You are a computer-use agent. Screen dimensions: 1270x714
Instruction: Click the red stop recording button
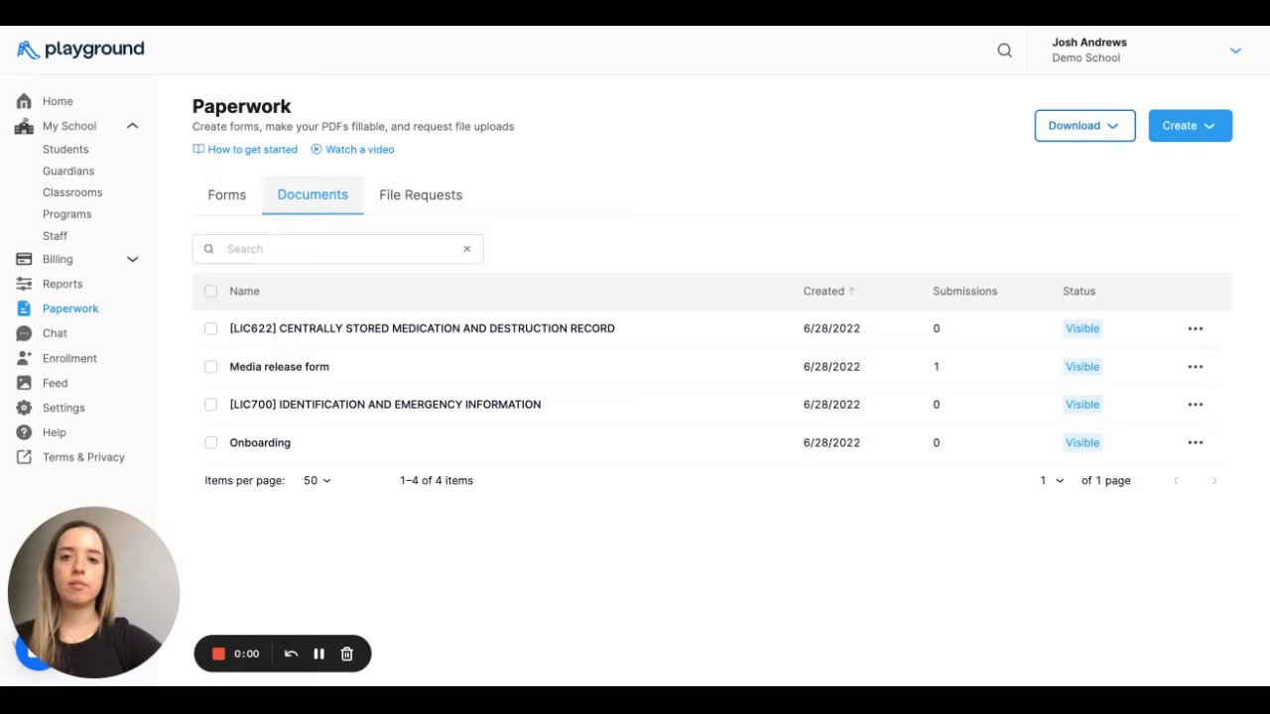click(x=219, y=654)
